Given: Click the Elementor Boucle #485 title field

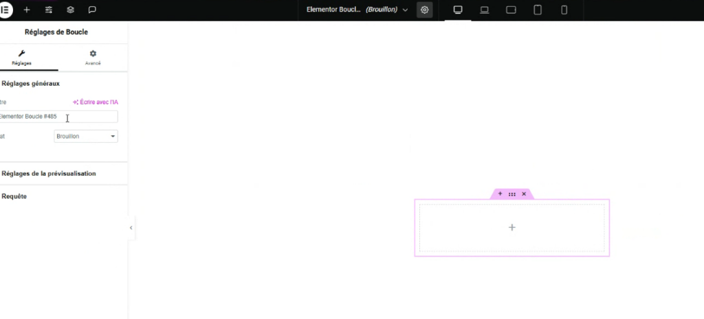Looking at the screenshot, I should (x=58, y=117).
